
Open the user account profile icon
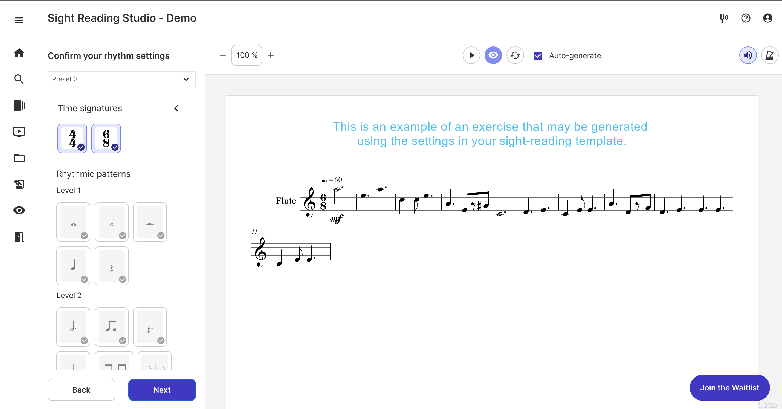(767, 18)
